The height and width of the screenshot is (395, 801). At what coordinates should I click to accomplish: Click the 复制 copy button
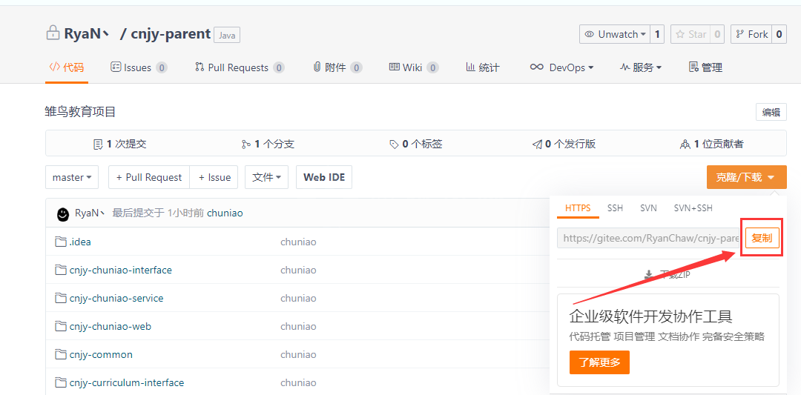[x=762, y=238]
